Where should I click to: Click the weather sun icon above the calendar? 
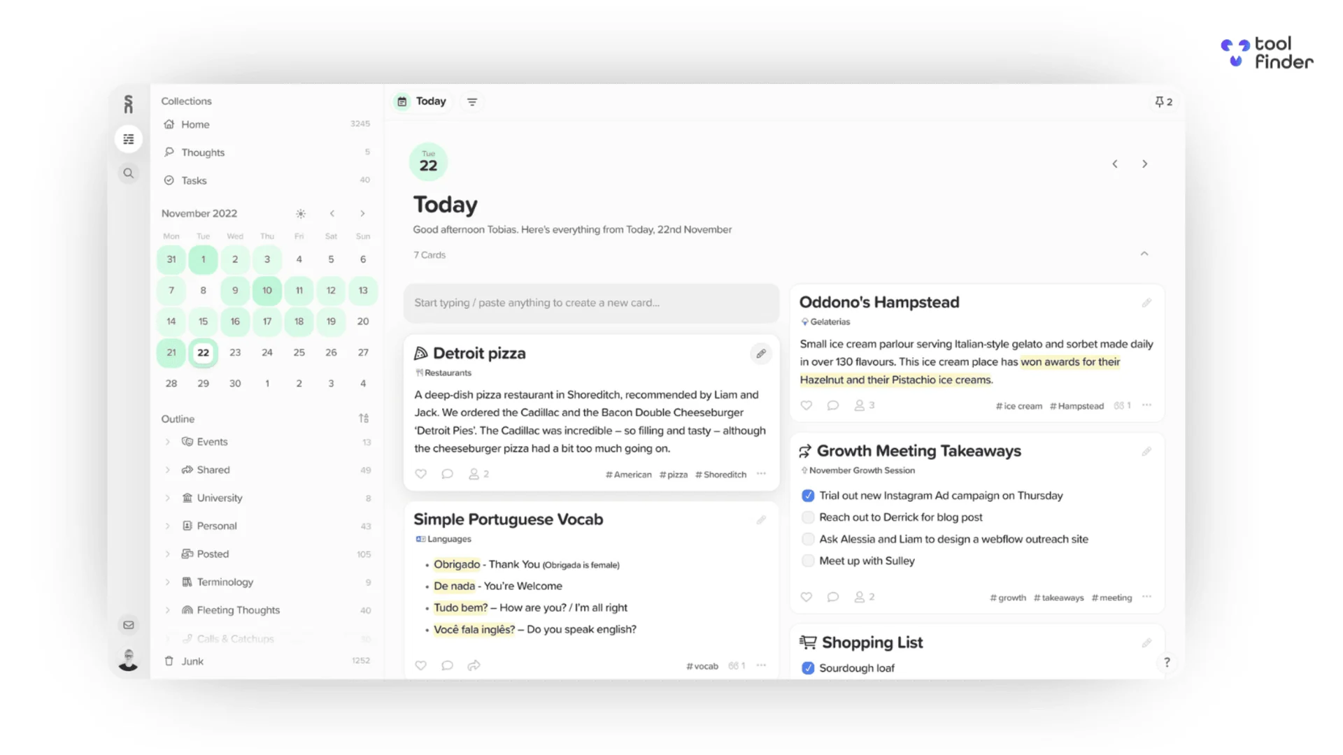coord(300,213)
